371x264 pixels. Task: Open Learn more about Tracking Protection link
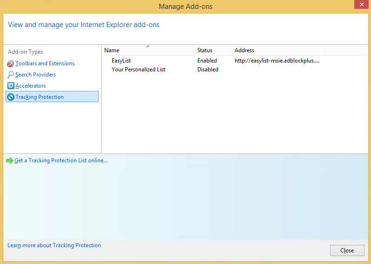point(54,245)
